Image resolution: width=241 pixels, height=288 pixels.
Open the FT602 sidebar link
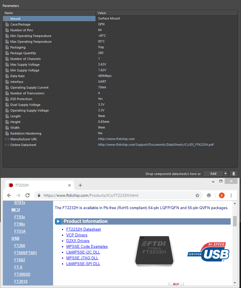[x=20, y=260]
